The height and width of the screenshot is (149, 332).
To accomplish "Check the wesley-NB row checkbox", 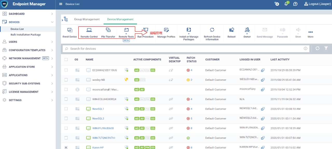I will [x=66, y=80].
